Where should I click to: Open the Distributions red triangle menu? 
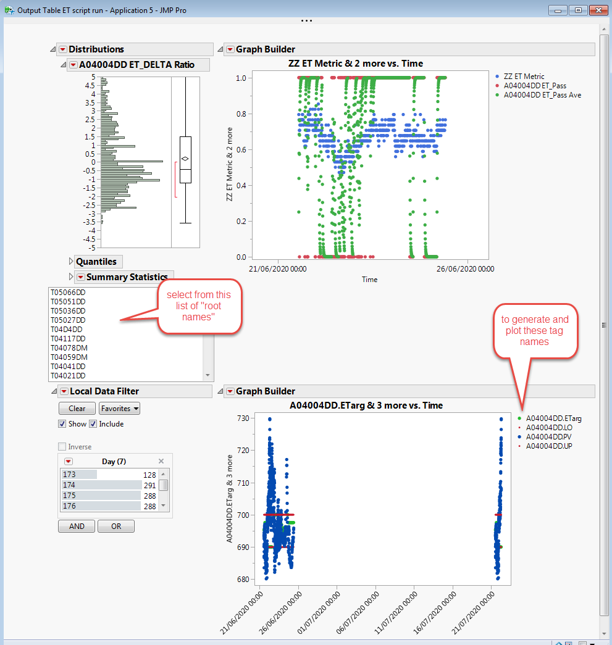click(62, 49)
